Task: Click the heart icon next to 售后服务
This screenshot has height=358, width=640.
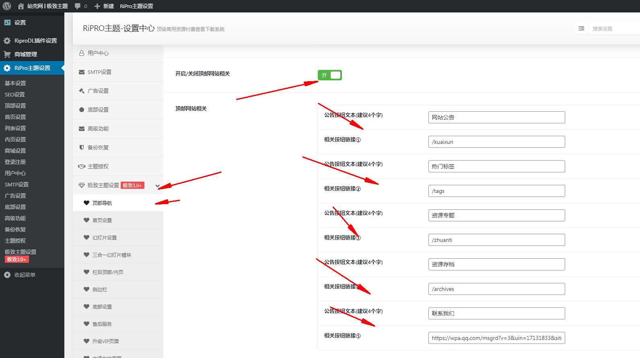Action: click(86, 324)
